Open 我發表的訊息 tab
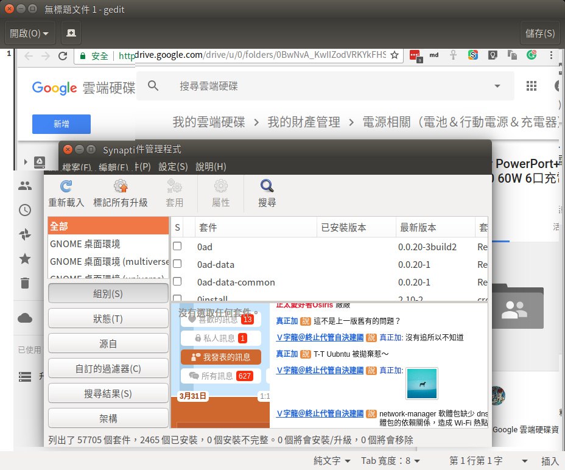The height and width of the screenshot is (470, 565). point(220,357)
